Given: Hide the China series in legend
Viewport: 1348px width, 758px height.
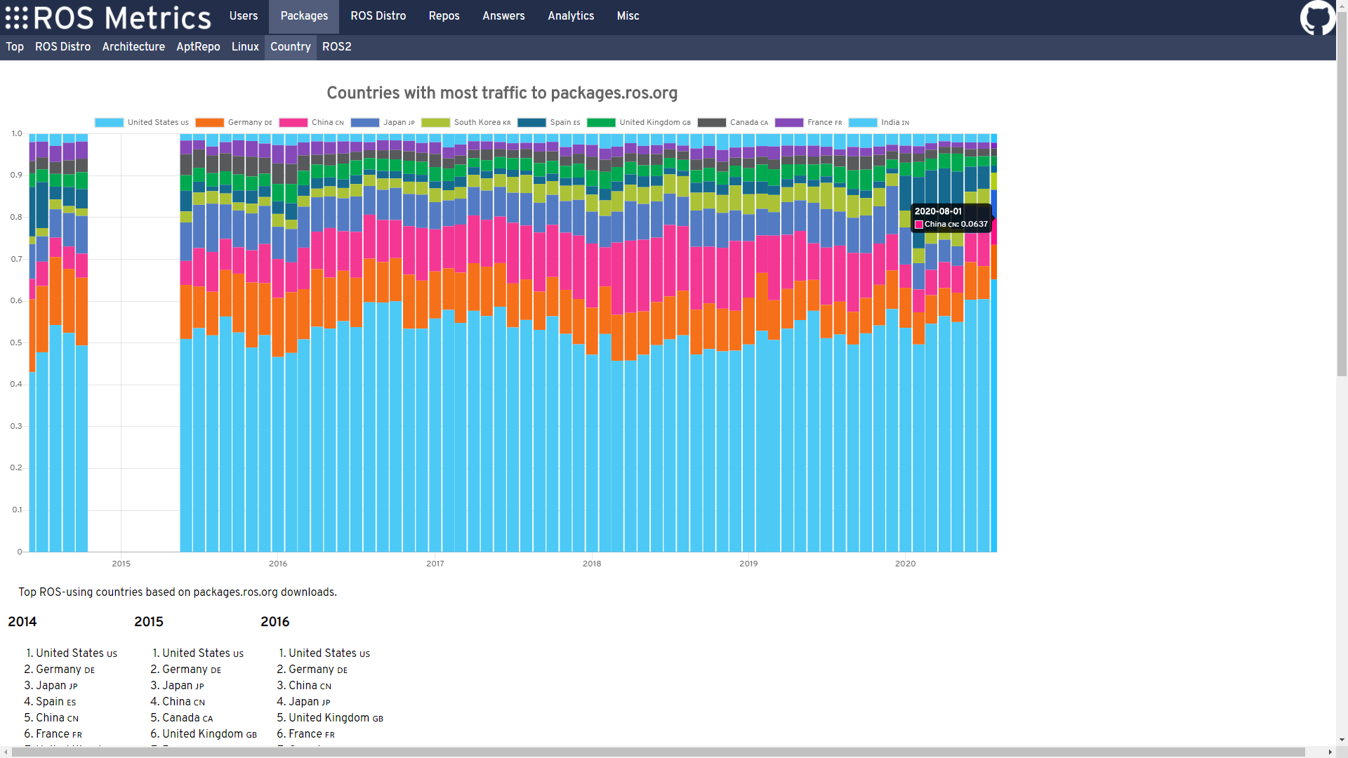Looking at the screenshot, I should coord(293,123).
